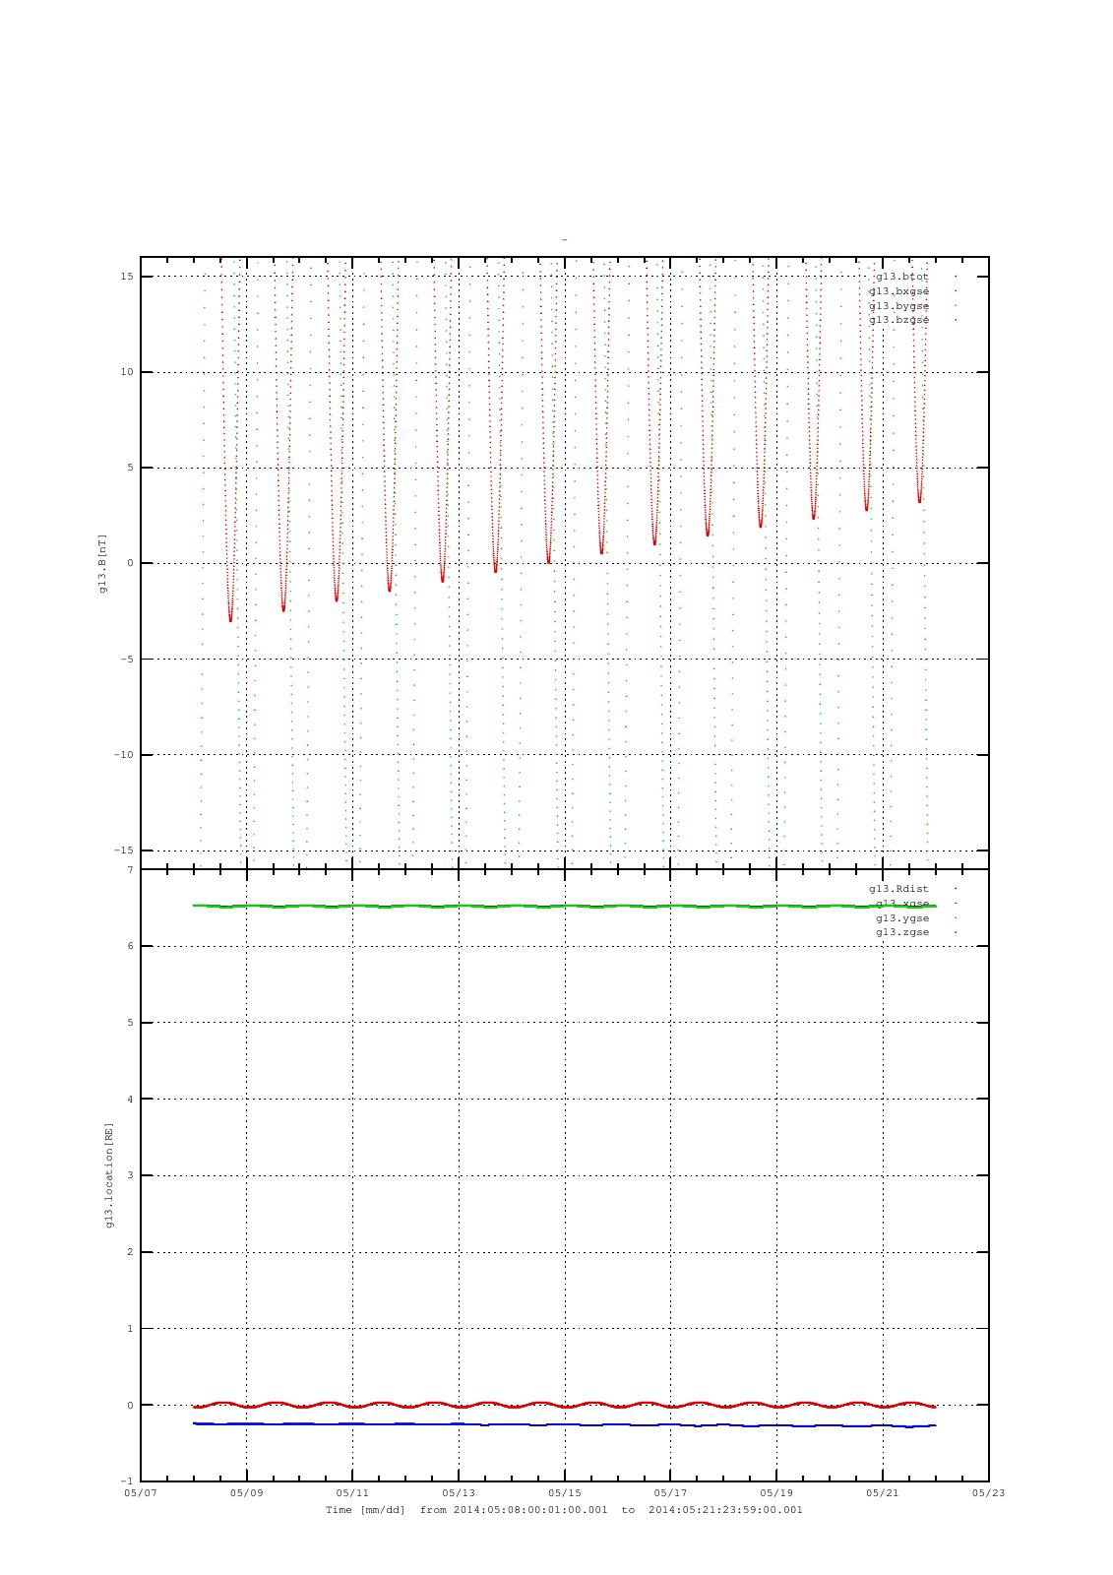
Task: Click the 7 tick on the location axis
Action: (130, 870)
